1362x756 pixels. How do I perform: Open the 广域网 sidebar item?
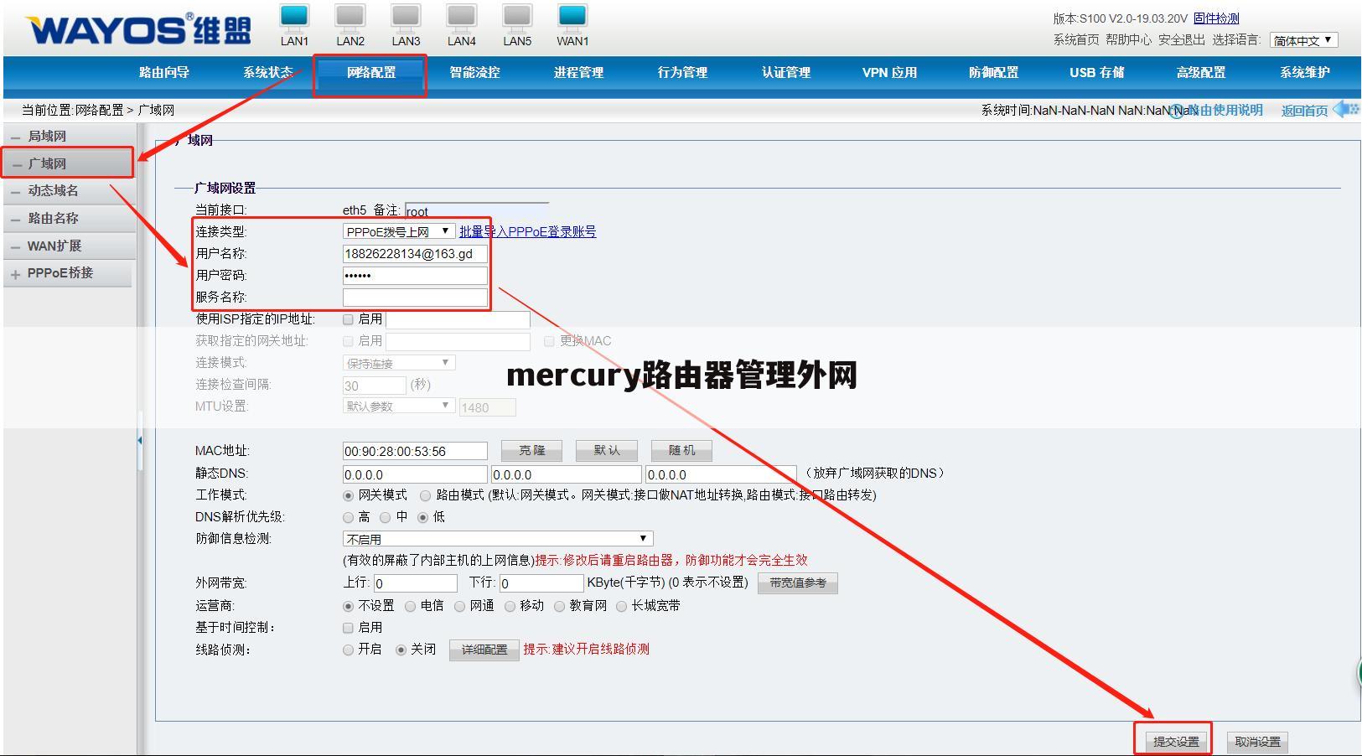click(67, 163)
